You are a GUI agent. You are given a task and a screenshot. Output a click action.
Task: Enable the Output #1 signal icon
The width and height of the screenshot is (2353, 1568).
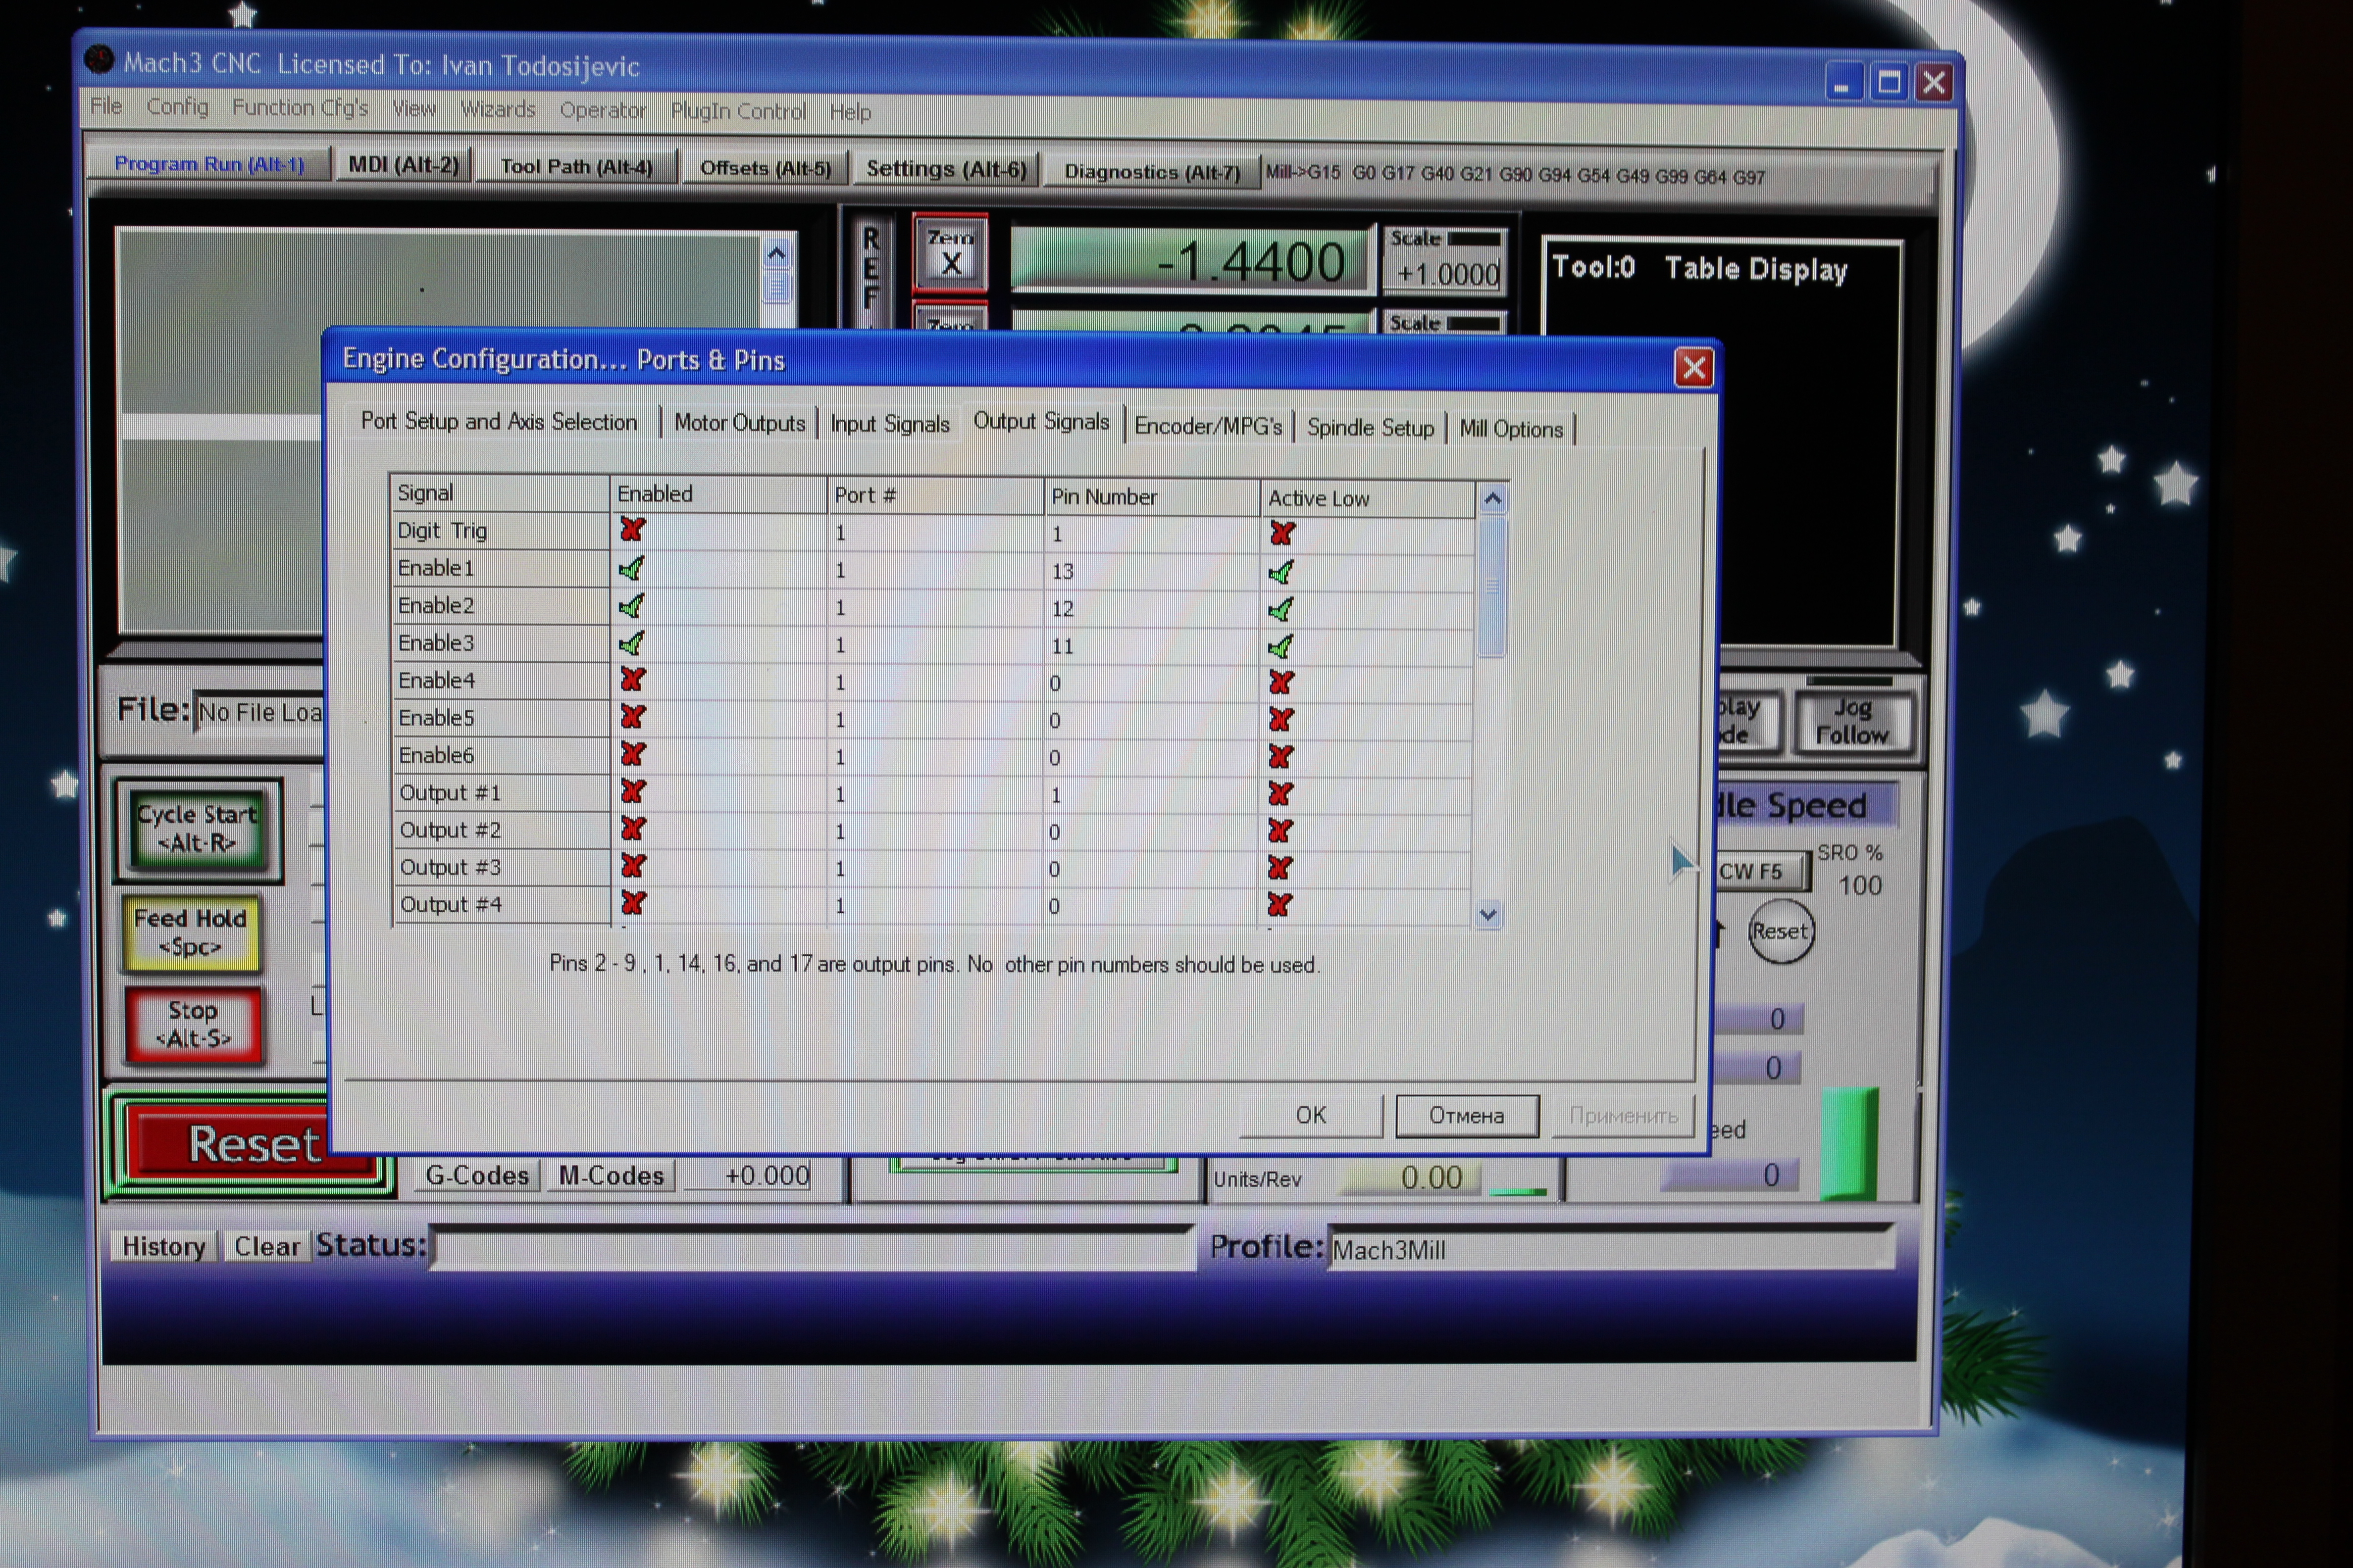pos(632,792)
